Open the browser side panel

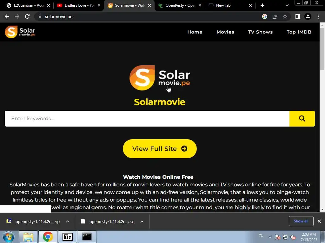pos(298,16)
